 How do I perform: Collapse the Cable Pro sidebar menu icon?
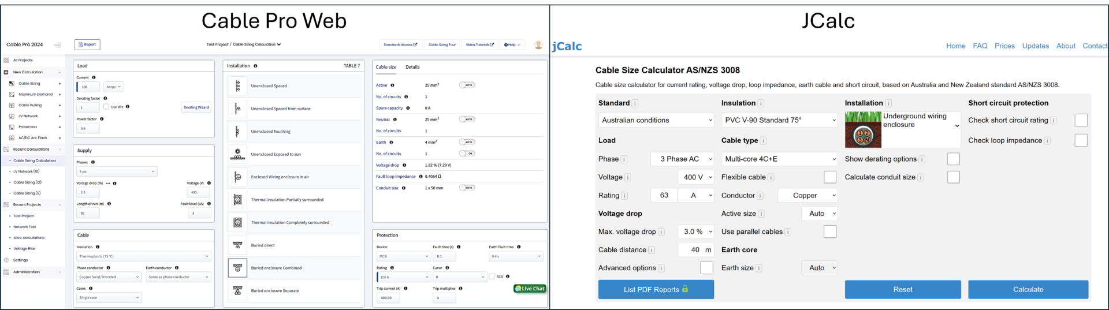click(57, 45)
